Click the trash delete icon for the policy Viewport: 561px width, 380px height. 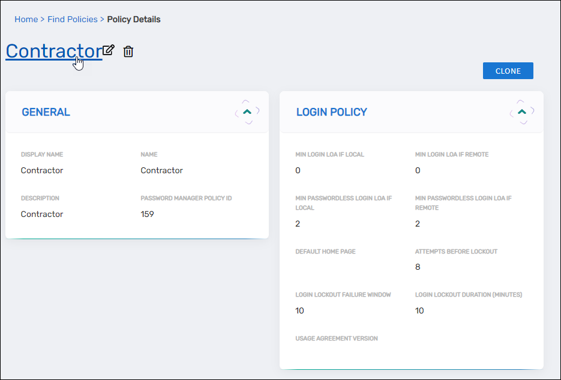point(128,52)
